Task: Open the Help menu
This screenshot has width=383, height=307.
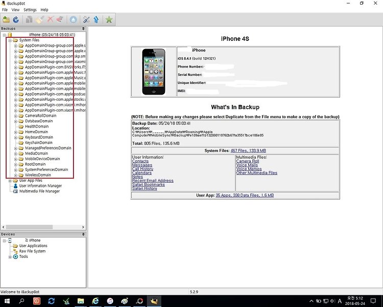Action: tap(44, 10)
